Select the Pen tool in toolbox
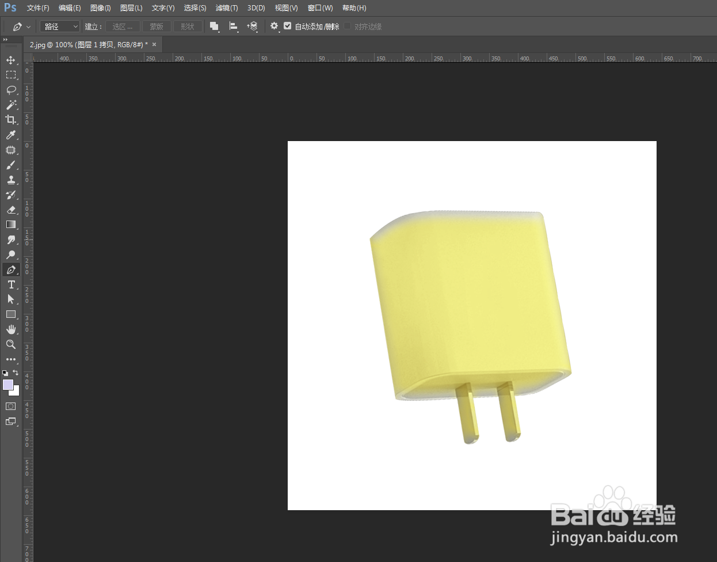The width and height of the screenshot is (717, 562). click(11, 269)
